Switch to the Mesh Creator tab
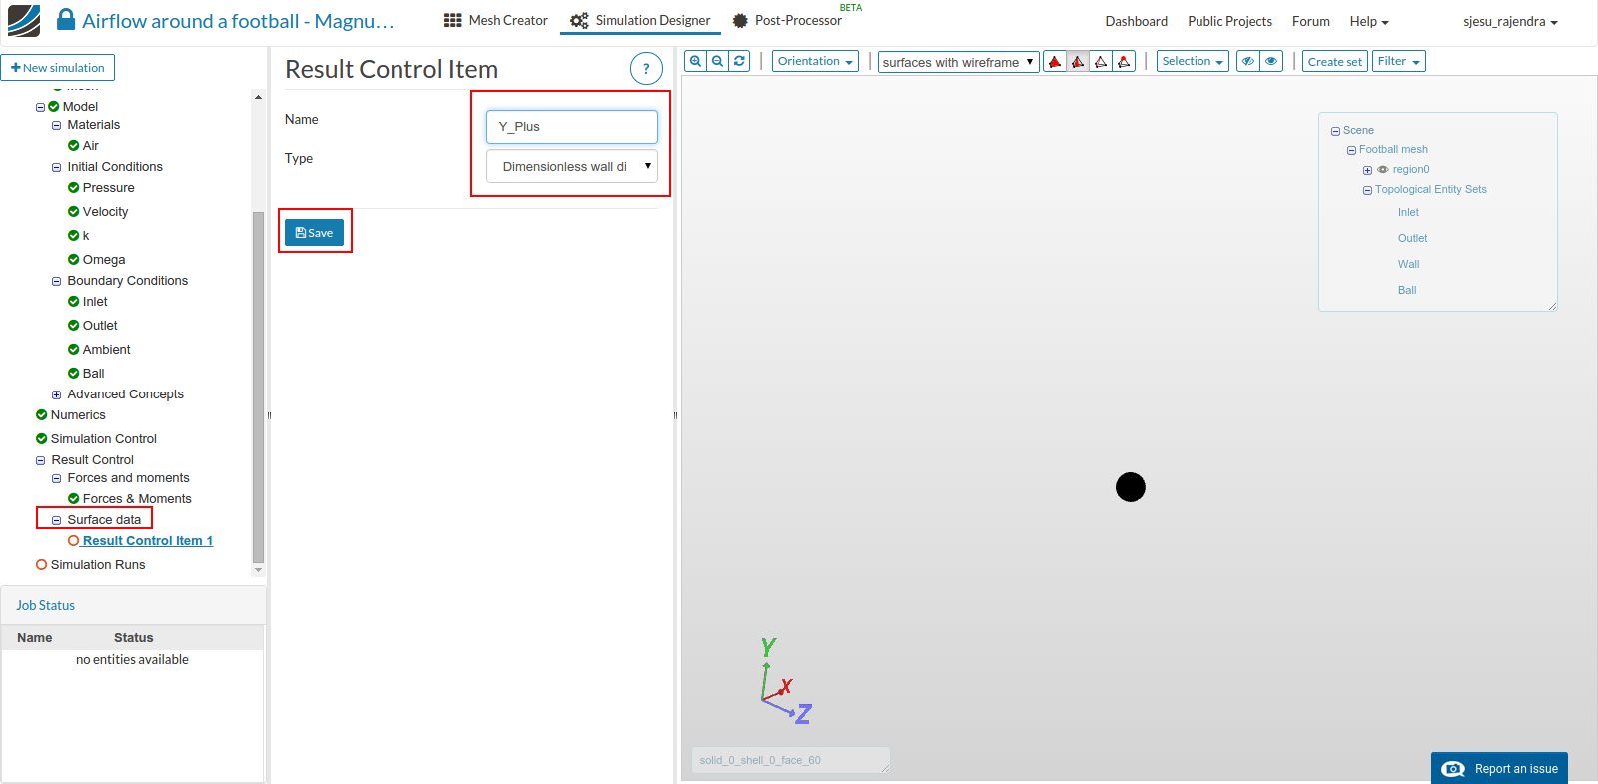 (x=496, y=20)
